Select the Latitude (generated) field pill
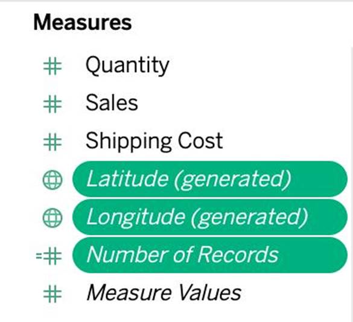The image size is (353, 322). (x=210, y=179)
